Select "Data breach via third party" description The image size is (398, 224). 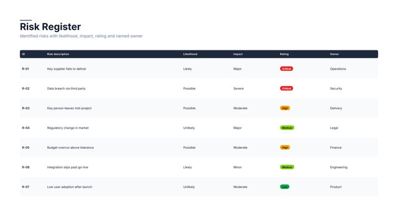tap(67, 88)
